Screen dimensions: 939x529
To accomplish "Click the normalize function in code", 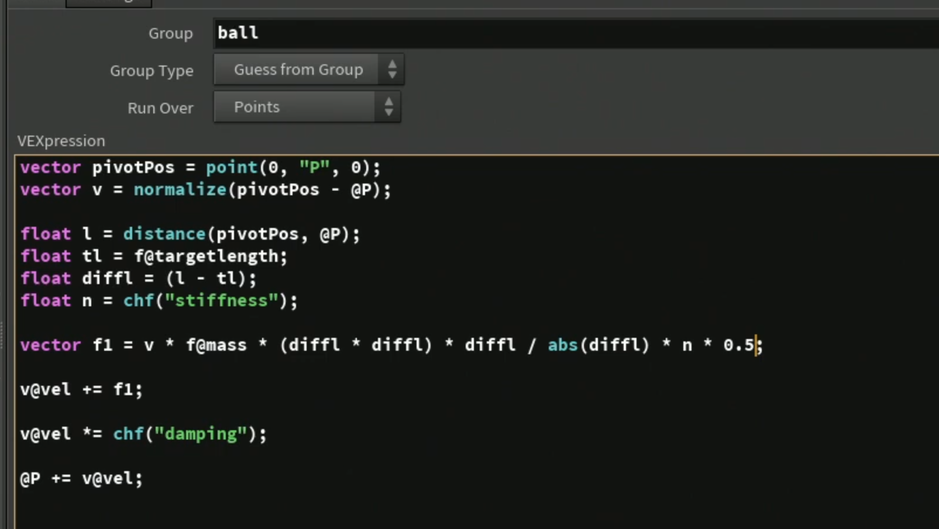I will click(x=180, y=190).
